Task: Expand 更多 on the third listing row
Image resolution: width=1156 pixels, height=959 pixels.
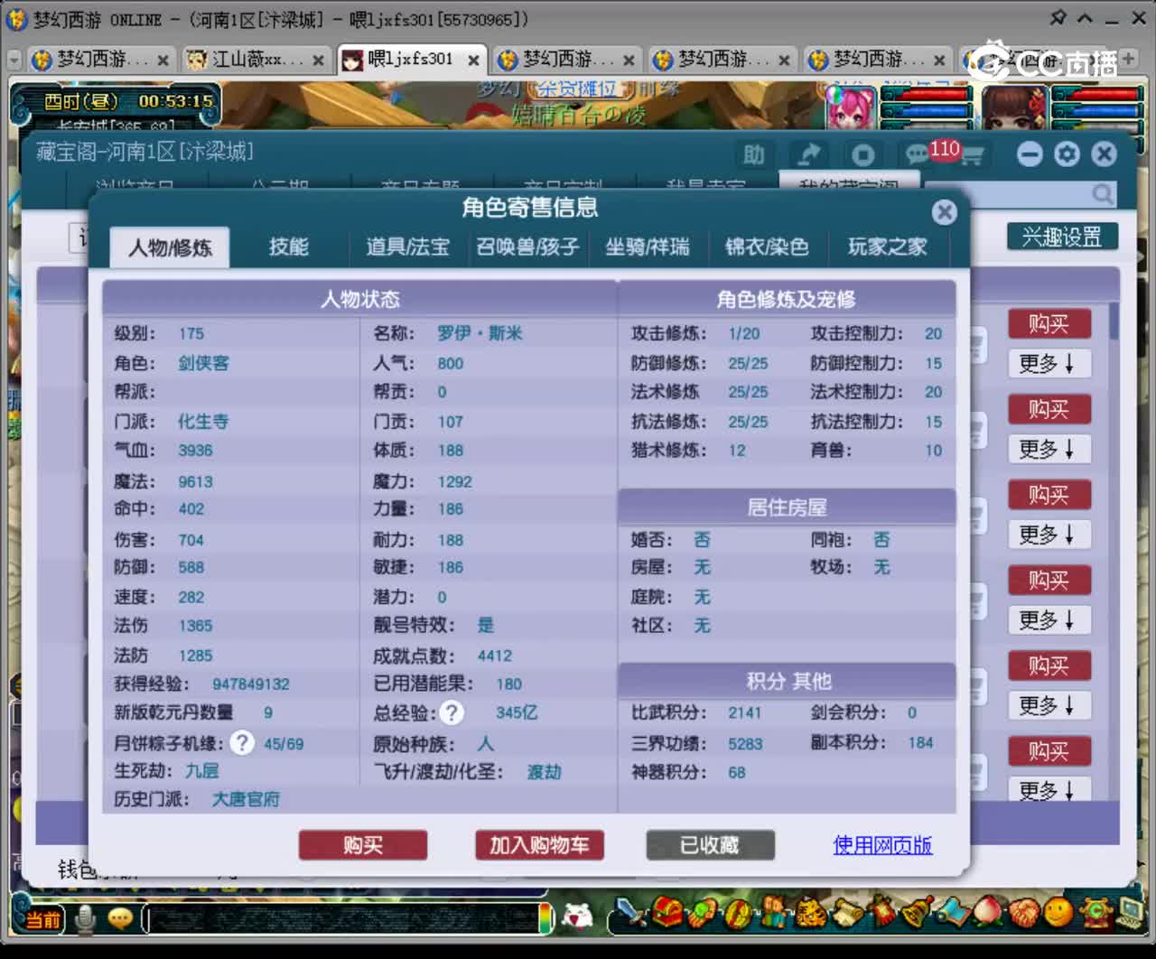Action: tap(1049, 535)
